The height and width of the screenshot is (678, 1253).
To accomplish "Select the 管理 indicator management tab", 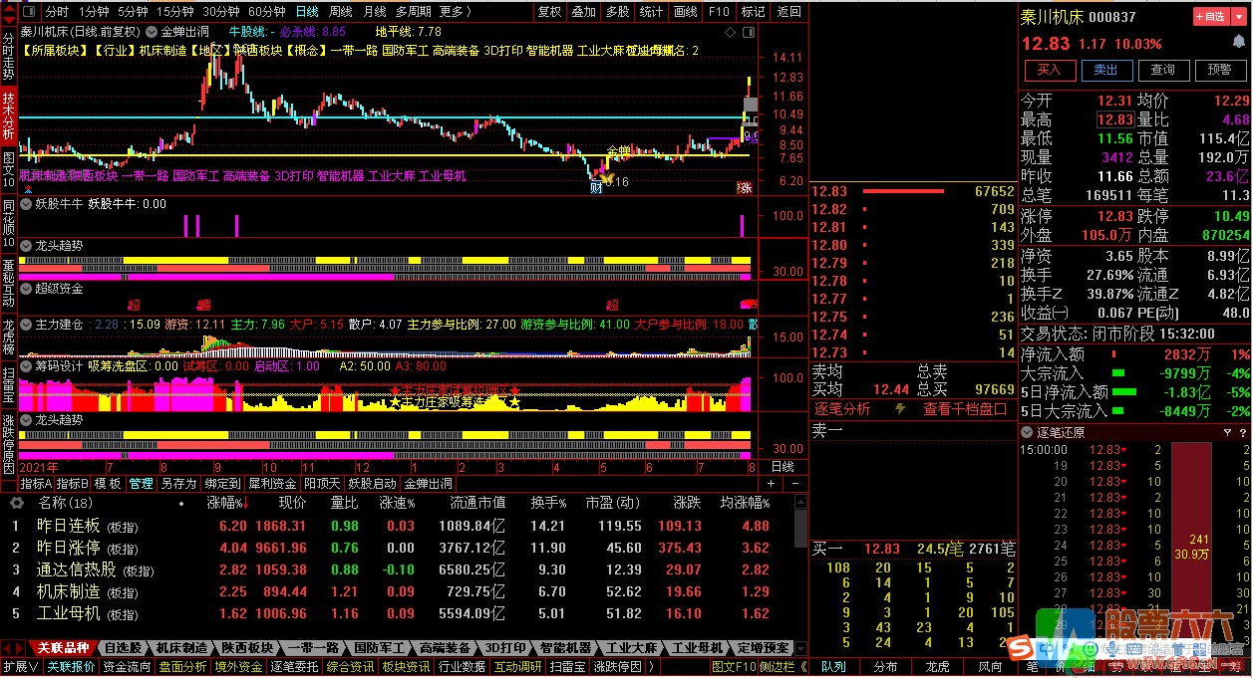I will point(141,483).
